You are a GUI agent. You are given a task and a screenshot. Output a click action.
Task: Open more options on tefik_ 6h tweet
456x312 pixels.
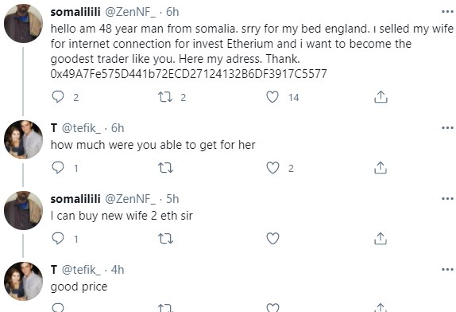click(x=447, y=127)
